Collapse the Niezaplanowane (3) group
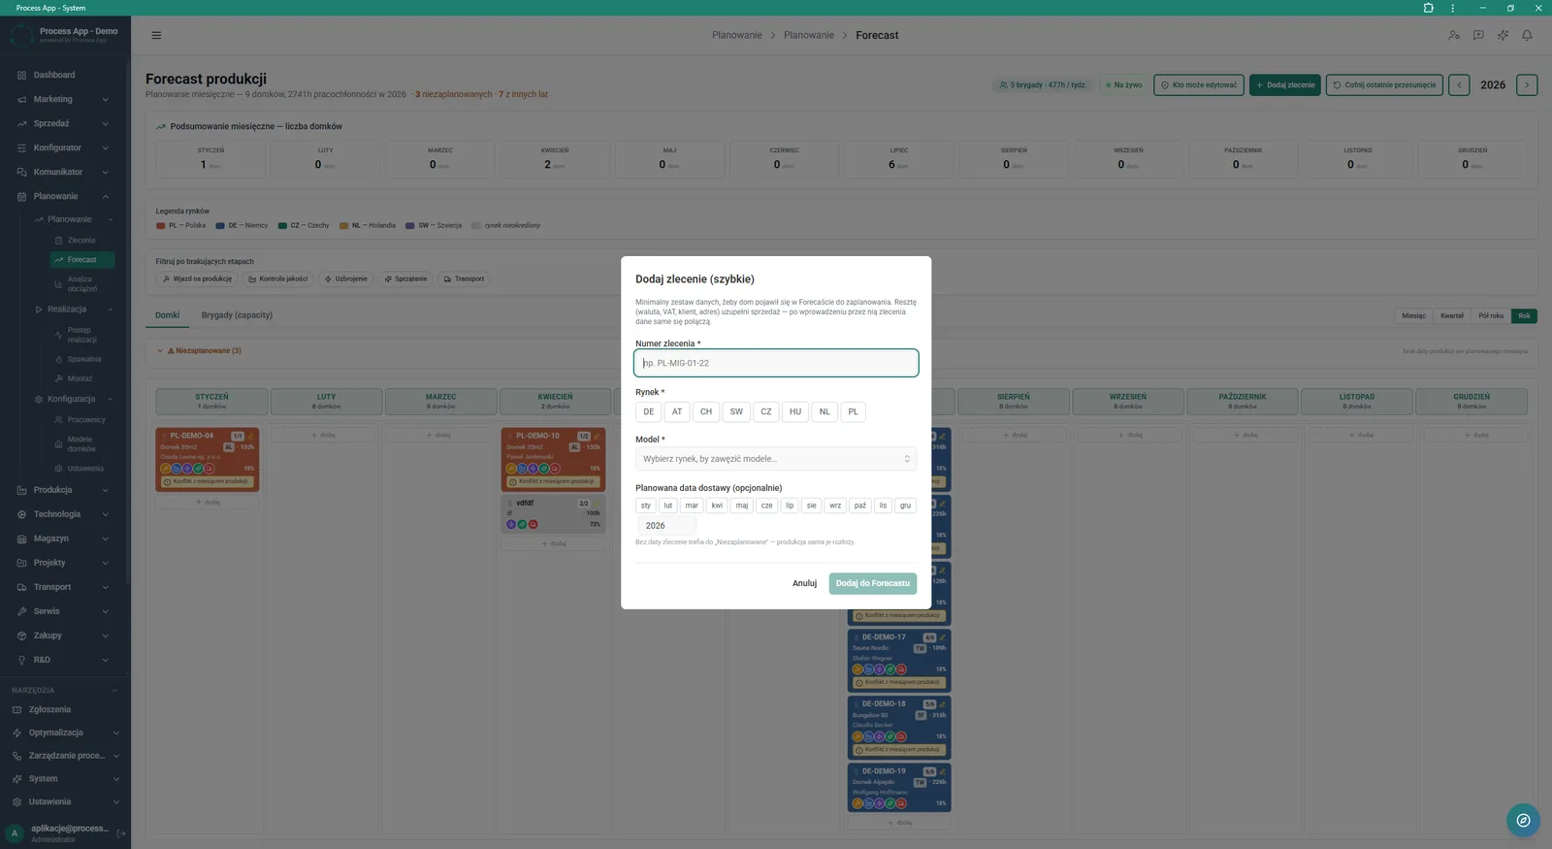 point(160,351)
